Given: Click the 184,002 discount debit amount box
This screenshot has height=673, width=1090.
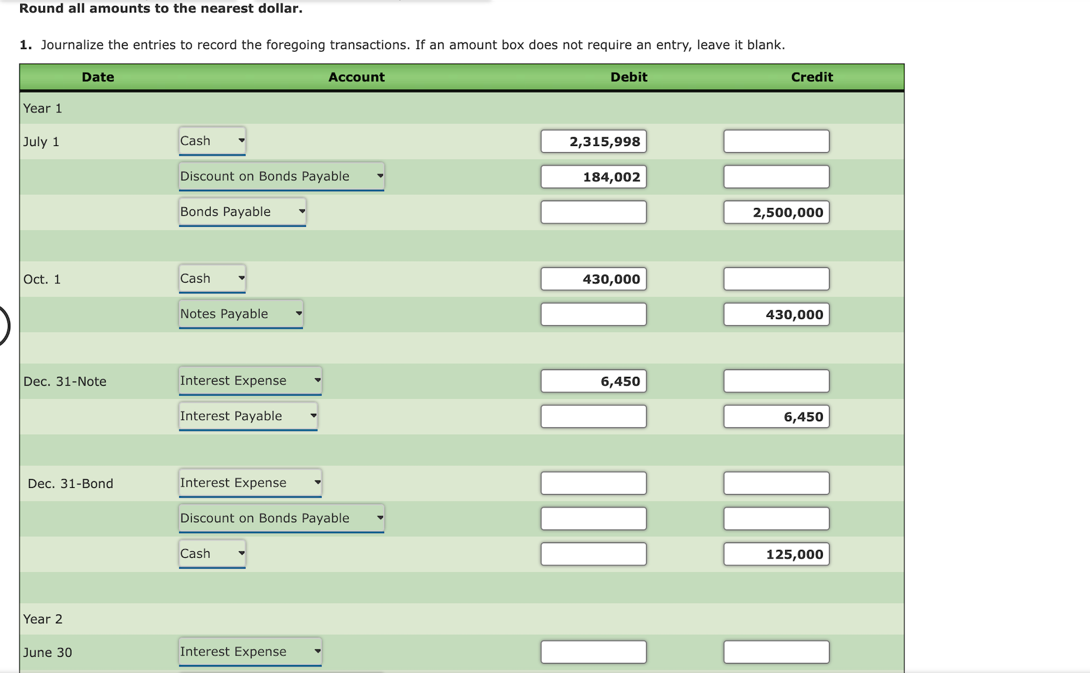Looking at the screenshot, I should pos(593,176).
